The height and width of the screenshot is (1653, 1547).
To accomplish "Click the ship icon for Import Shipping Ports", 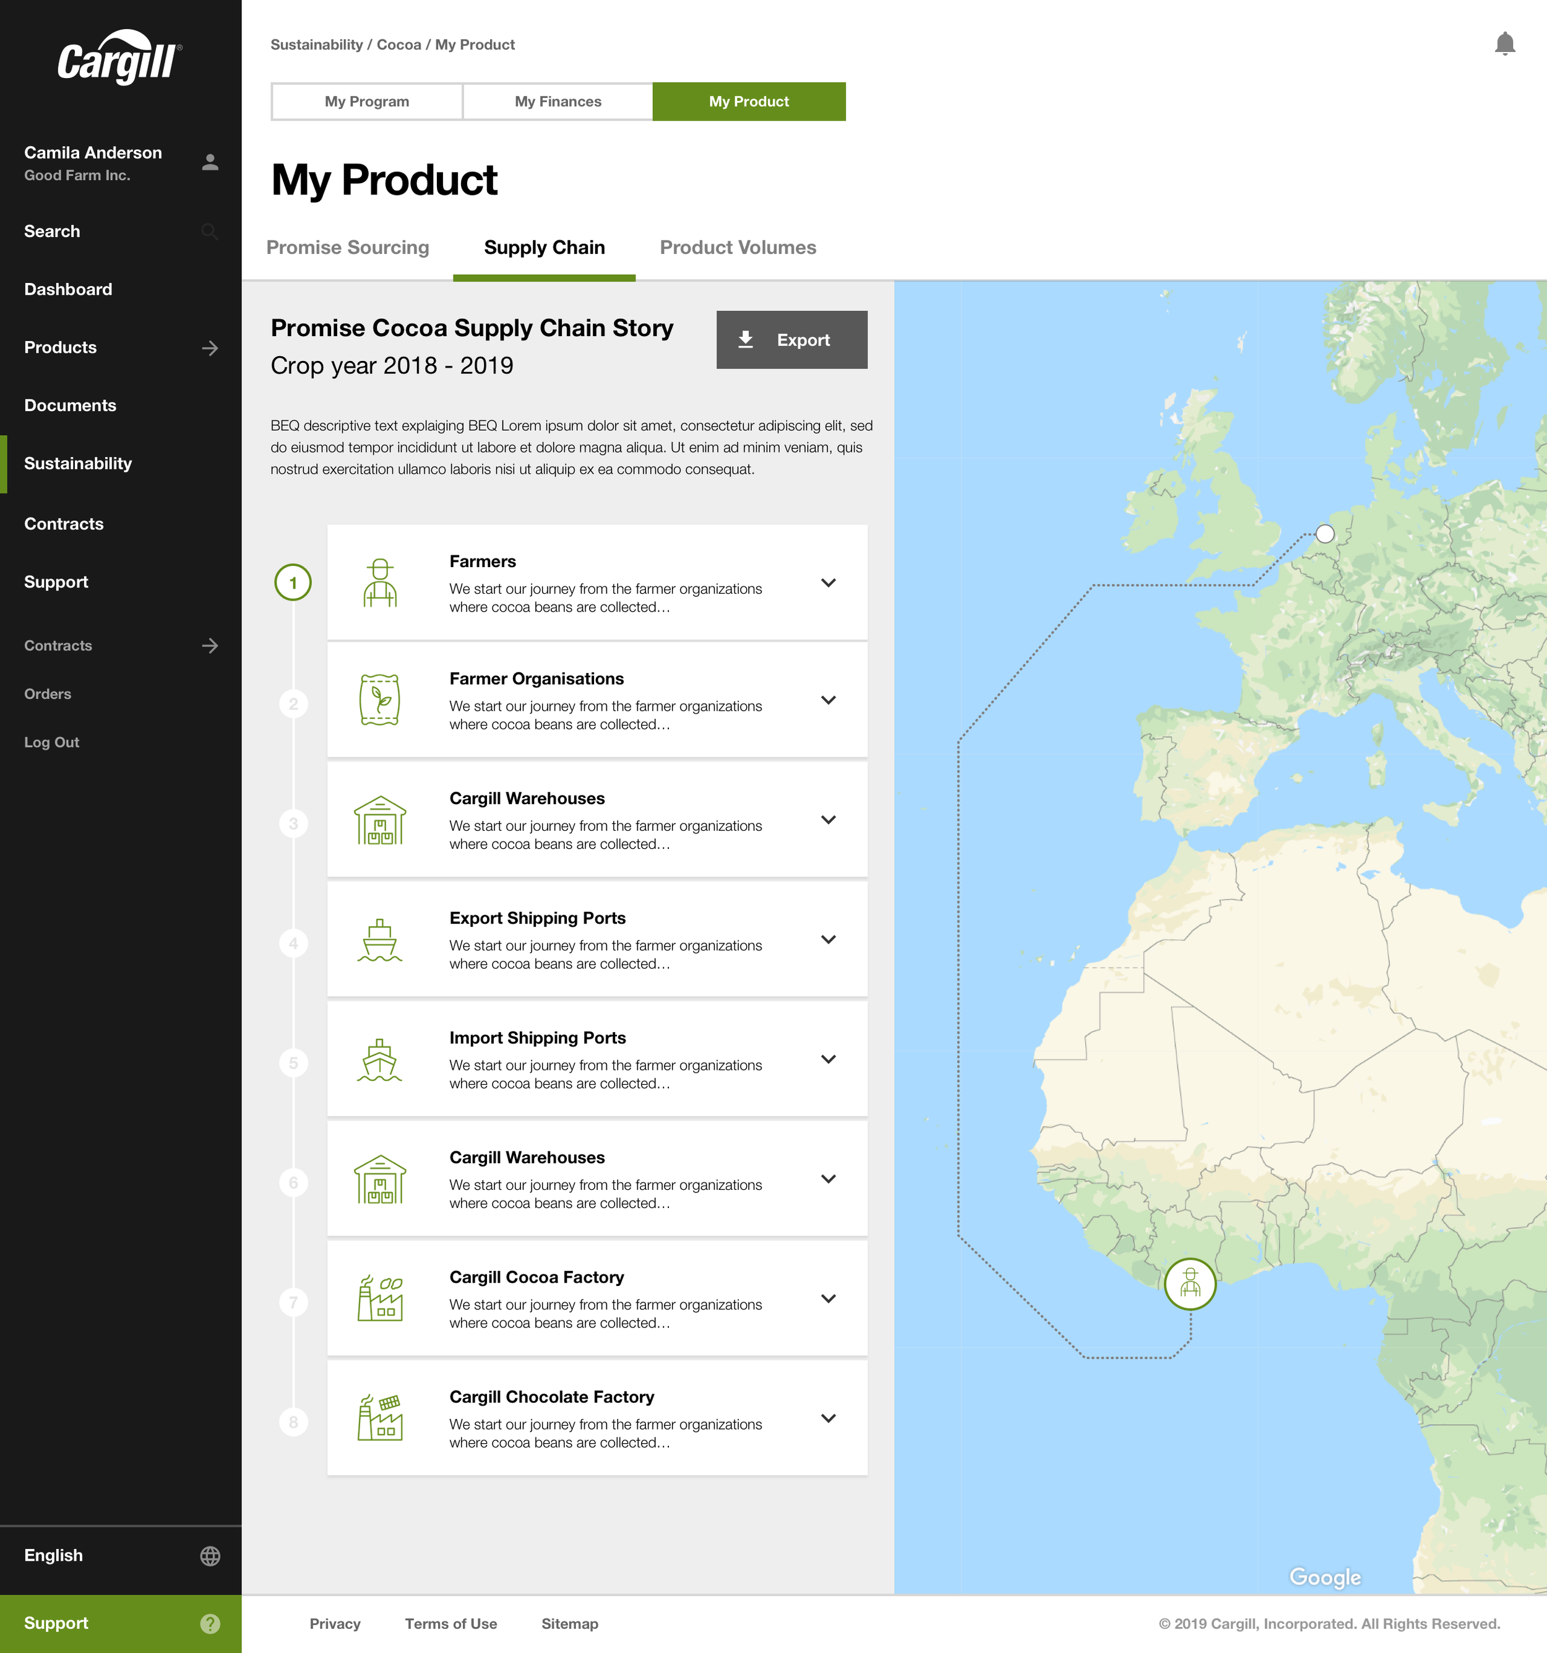I will point(380,1059).
